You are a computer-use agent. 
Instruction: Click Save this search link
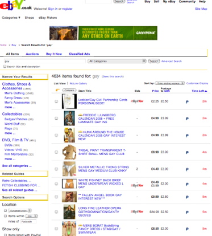coord(113,76)
